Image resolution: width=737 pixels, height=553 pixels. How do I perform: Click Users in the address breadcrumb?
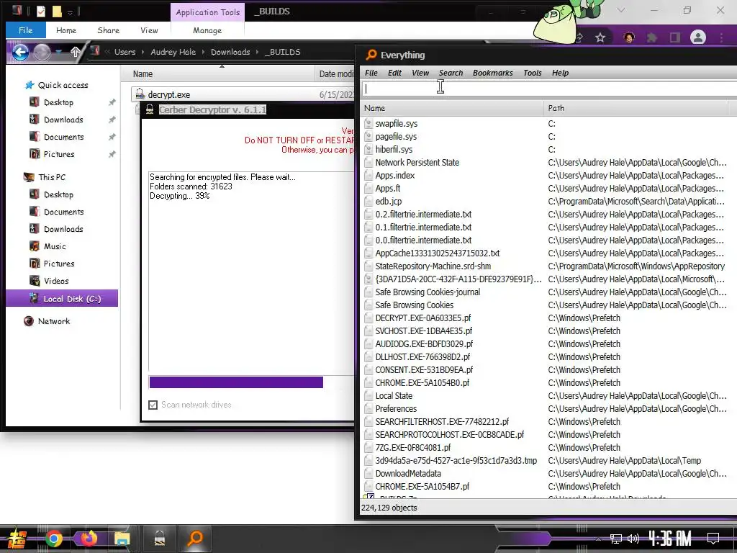click(x=125, y=52)
